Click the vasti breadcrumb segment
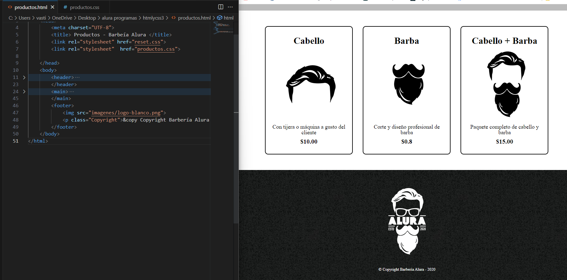 point(41,18)
